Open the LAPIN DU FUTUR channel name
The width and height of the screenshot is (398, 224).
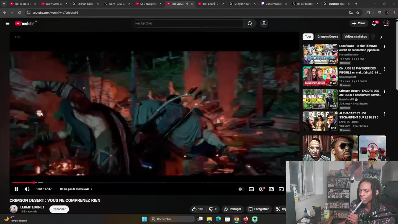pyautogui.click(x=349, y=122)
